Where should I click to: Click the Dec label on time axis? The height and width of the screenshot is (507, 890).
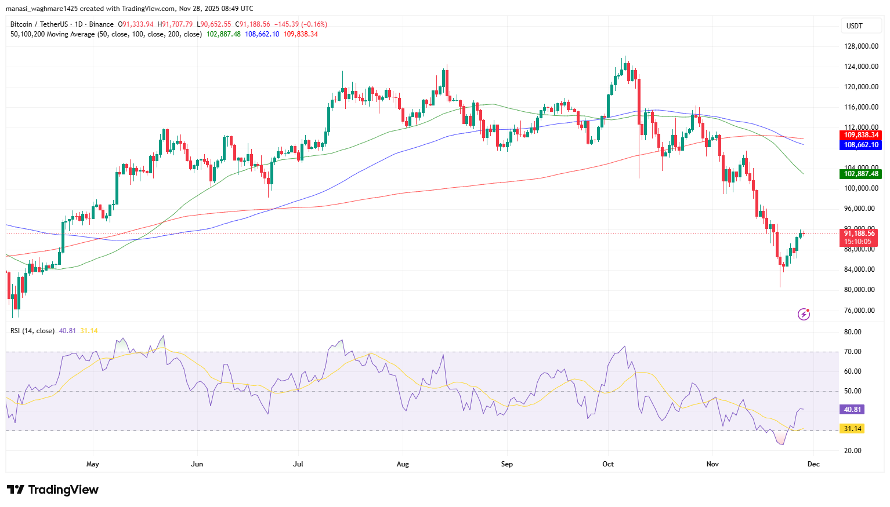(814, 464)
